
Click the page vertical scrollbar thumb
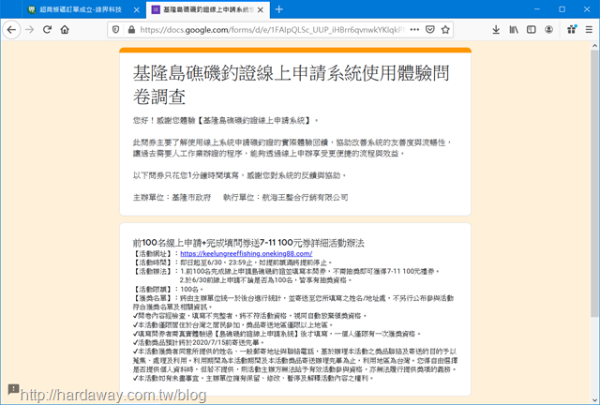594,183
